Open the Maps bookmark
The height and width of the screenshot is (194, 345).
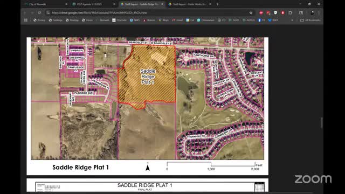click(164, 20)
